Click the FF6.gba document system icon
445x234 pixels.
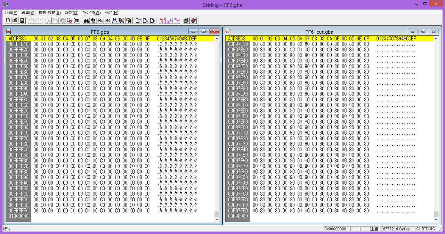tap(9, 31)
